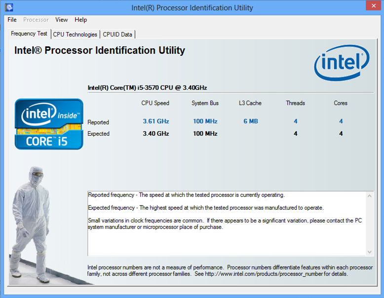Click the intel.com processor_number URL text
Image resolution: width=384 pixels, height=298 pixels.
264,274
